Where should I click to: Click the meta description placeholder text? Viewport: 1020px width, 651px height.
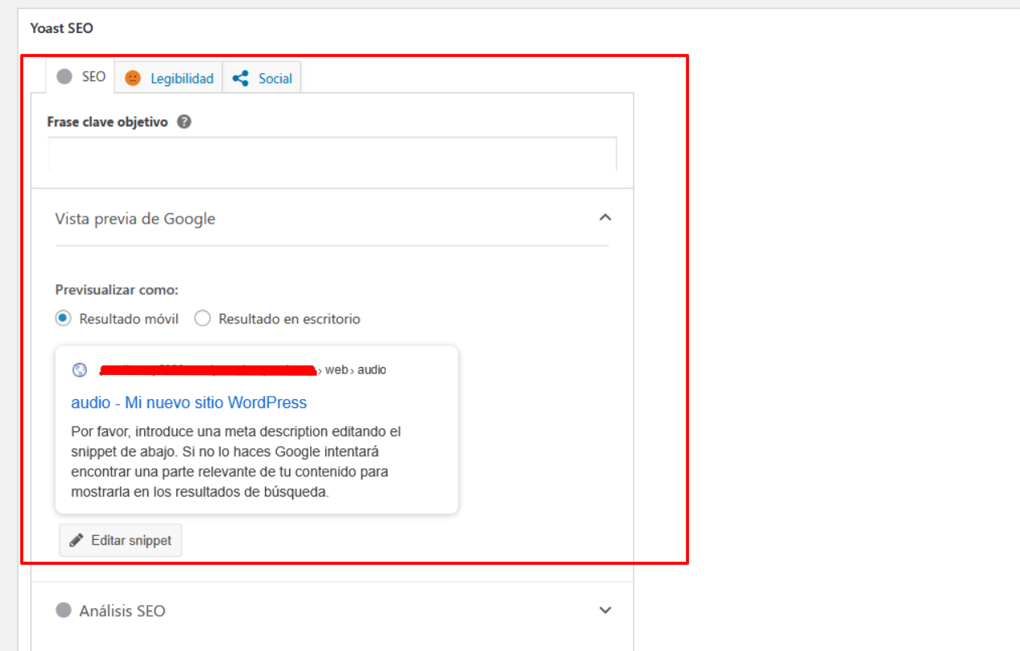[235, 462]
